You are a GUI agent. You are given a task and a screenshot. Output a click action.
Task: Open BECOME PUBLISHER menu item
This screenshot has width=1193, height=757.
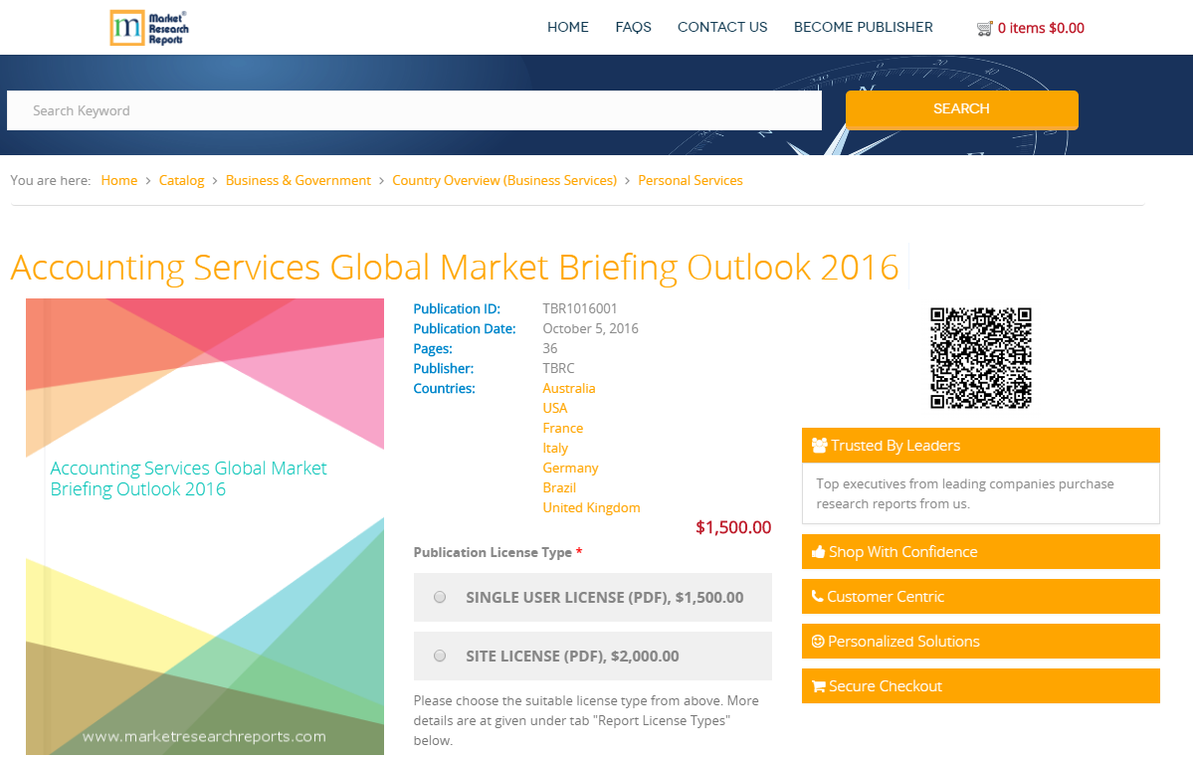863,28
